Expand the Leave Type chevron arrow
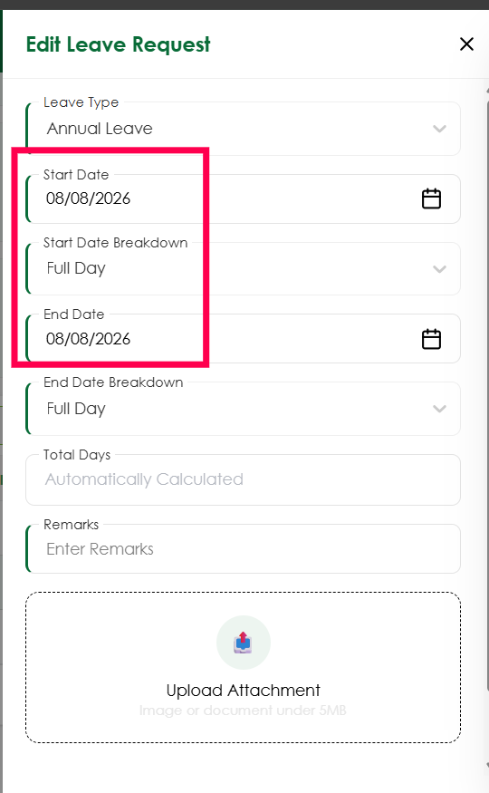This screenshot has height=793, width=489. [x=439, y=129]
